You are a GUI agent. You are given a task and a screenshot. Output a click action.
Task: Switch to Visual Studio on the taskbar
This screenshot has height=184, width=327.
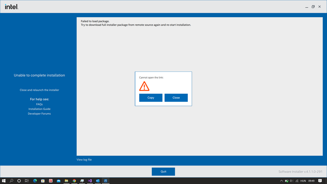pos(90,181)
